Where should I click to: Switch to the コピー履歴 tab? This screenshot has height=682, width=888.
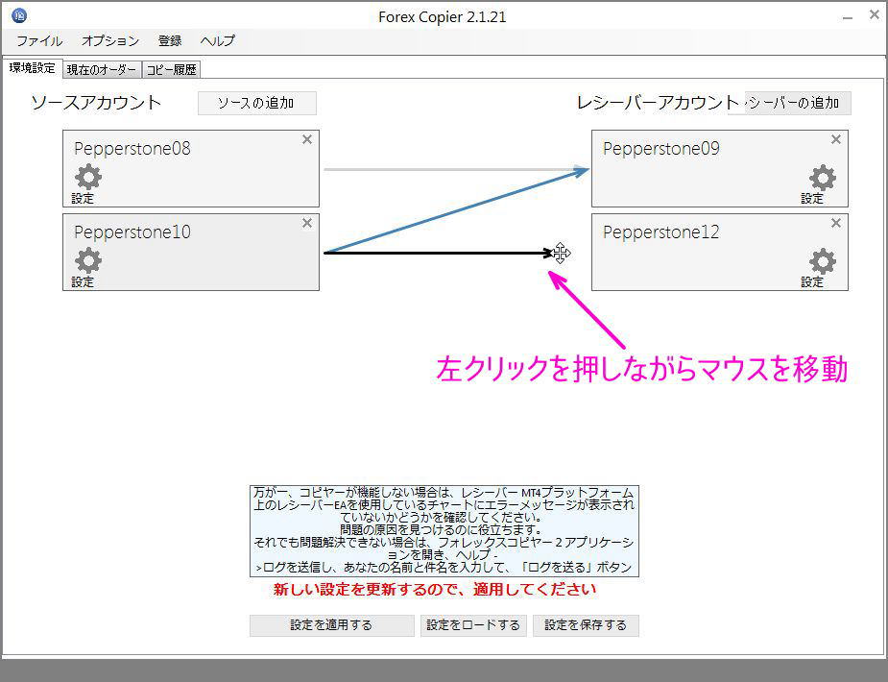coord(172,68)
